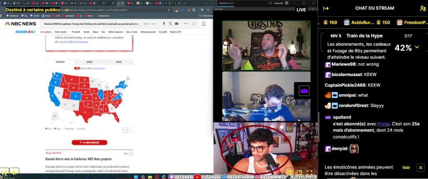Click the 'view full results' link

pyautogui.click(x=99, y=68)
